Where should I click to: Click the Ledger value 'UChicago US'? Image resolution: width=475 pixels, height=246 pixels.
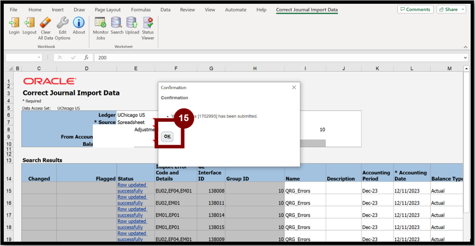[131, 115]
